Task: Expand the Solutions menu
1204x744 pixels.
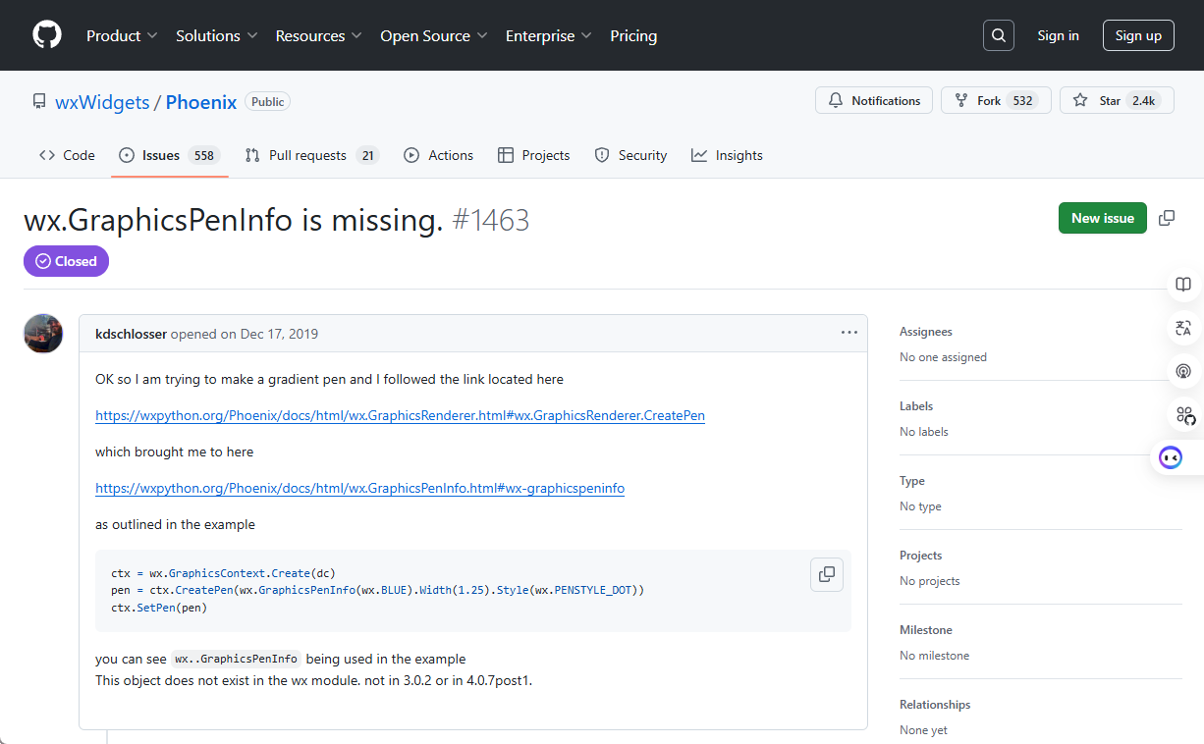Action: tap(217, 35)
